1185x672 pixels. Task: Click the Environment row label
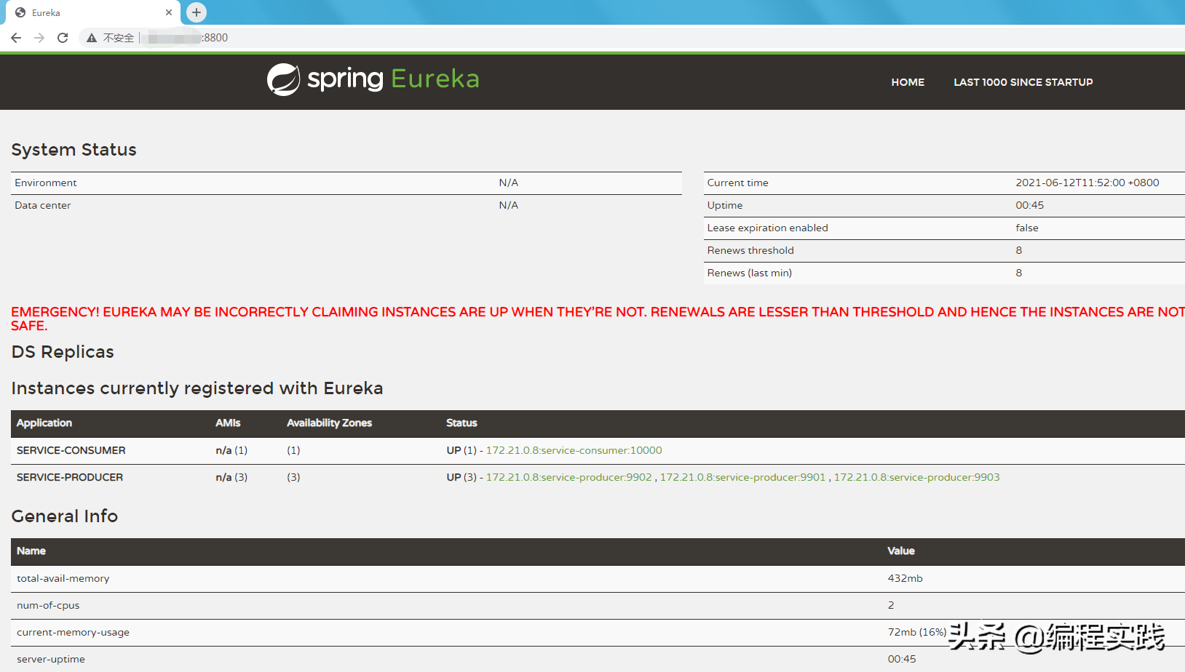coord(46,183)
